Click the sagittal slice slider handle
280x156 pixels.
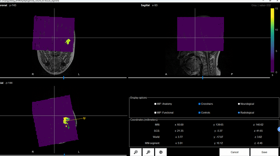tap(202, 78)
